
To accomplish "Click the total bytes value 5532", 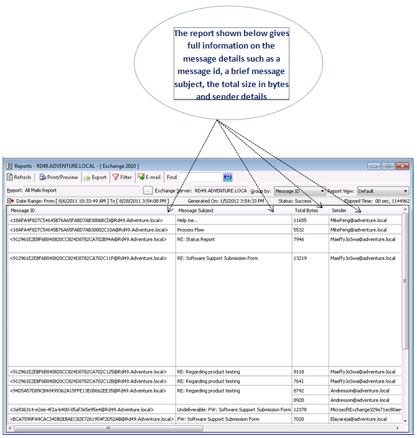I will 299,230.
